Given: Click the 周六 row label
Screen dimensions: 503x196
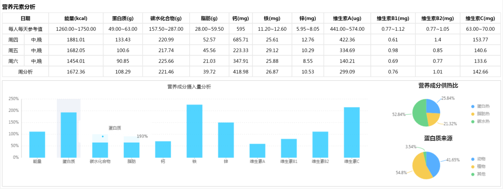Looking at the screenshot, I should click(13, 61).
